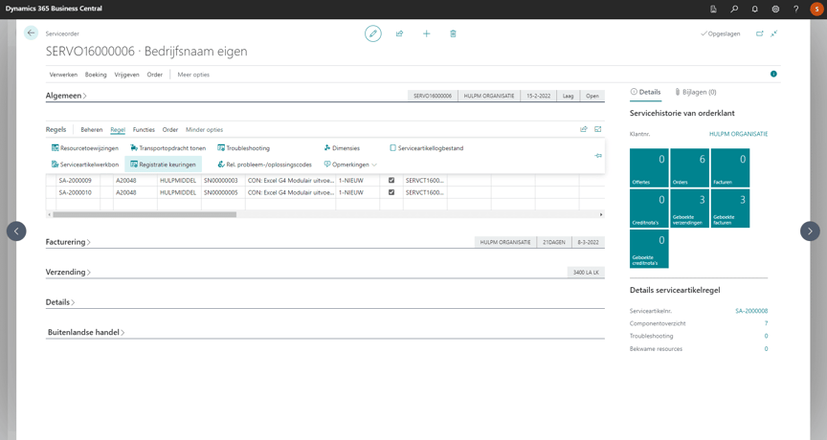
Task: Click the scroll right arrow of lines grid
Action: (x=601, y=214)
